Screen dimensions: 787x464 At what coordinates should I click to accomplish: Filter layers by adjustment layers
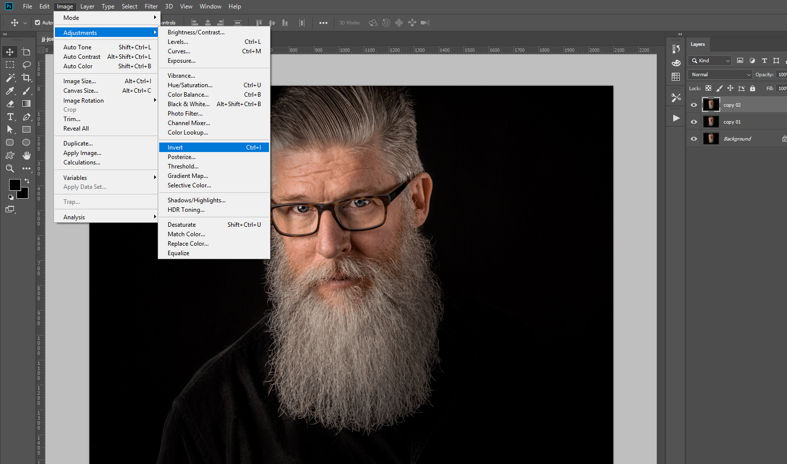[752, 61]
